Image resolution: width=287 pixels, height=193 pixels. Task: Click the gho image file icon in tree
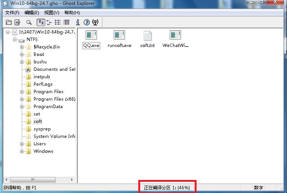15,32
